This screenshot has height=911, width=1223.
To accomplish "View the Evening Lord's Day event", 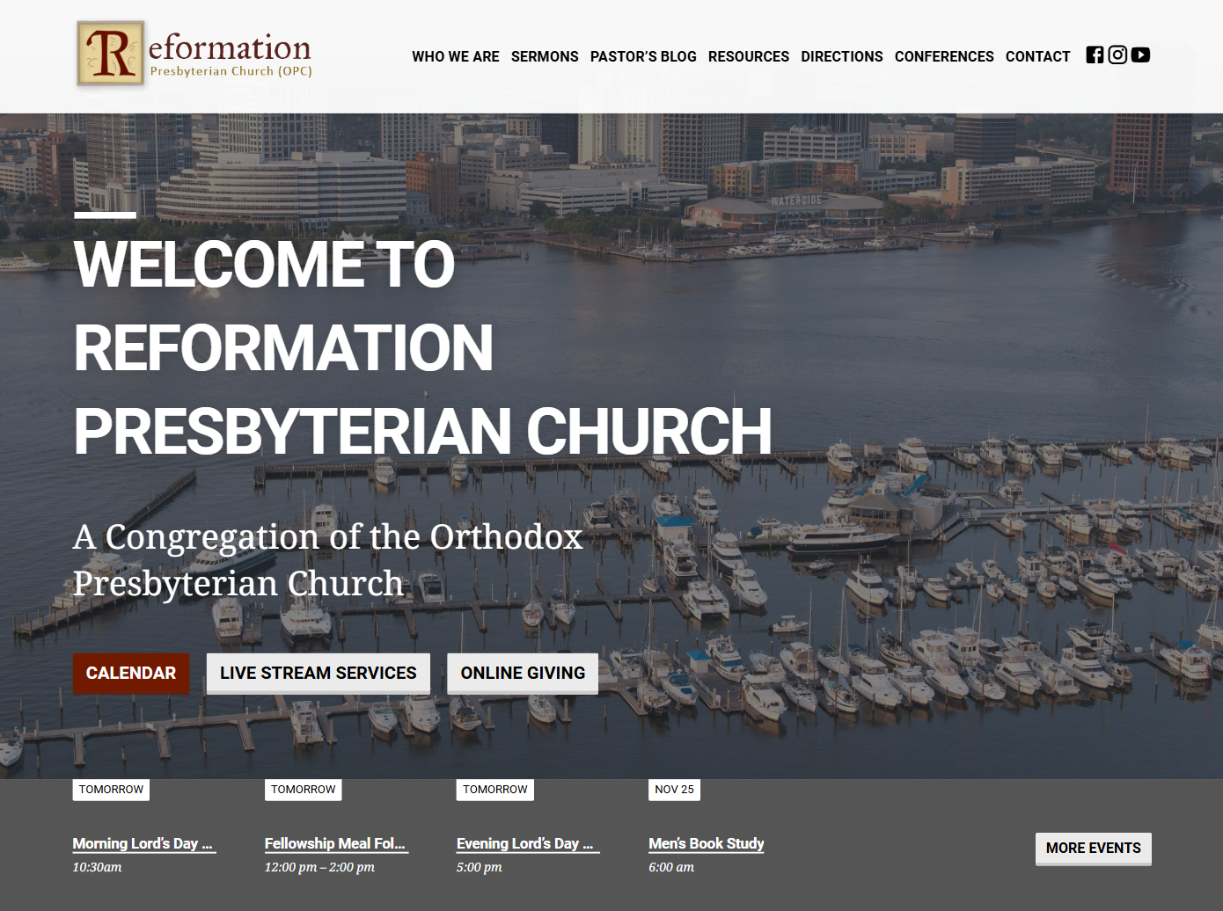I will point(526,843).
